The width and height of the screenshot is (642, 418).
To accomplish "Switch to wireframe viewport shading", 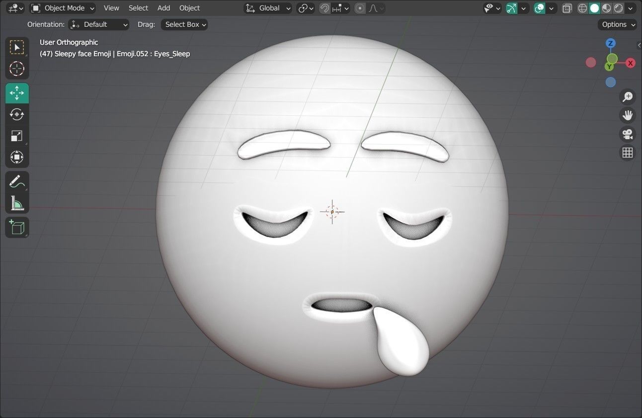I will [x=582, y=8].
